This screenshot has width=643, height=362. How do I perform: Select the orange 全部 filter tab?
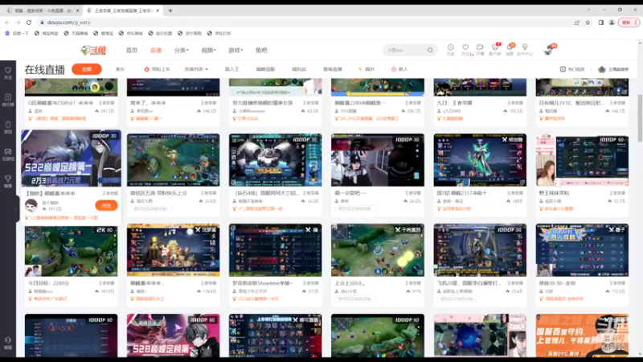pyautogui.click(x=87, y=69)
